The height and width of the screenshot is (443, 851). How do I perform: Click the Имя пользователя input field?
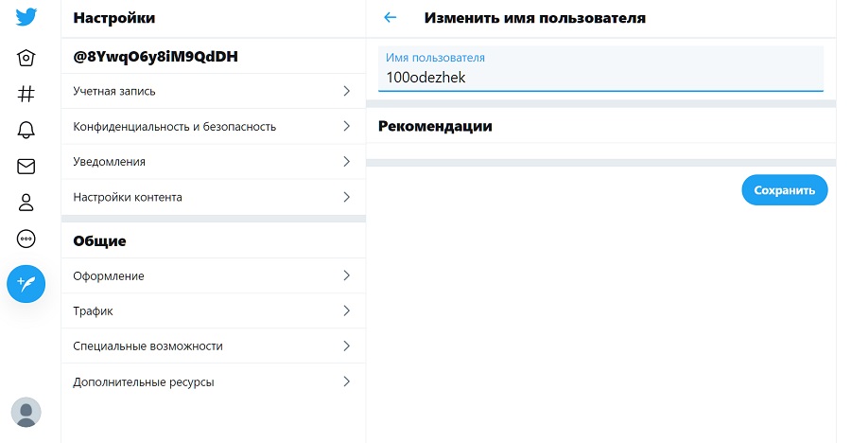pos(600,68)
